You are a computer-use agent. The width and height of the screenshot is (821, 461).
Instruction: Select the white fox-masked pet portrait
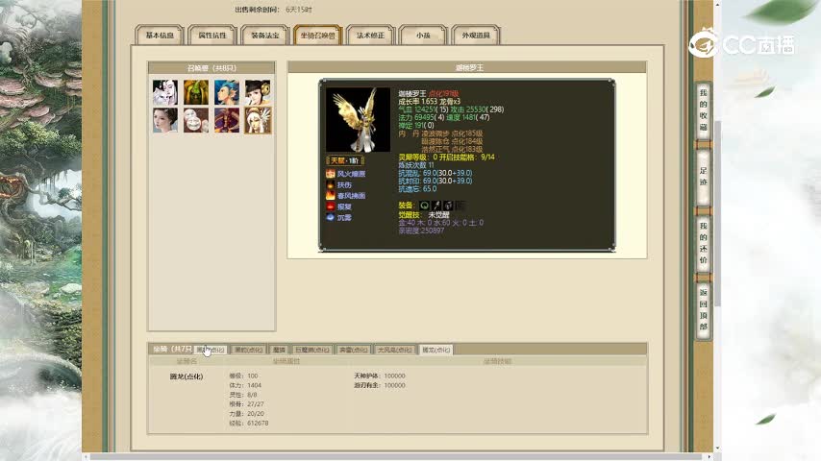165,92
